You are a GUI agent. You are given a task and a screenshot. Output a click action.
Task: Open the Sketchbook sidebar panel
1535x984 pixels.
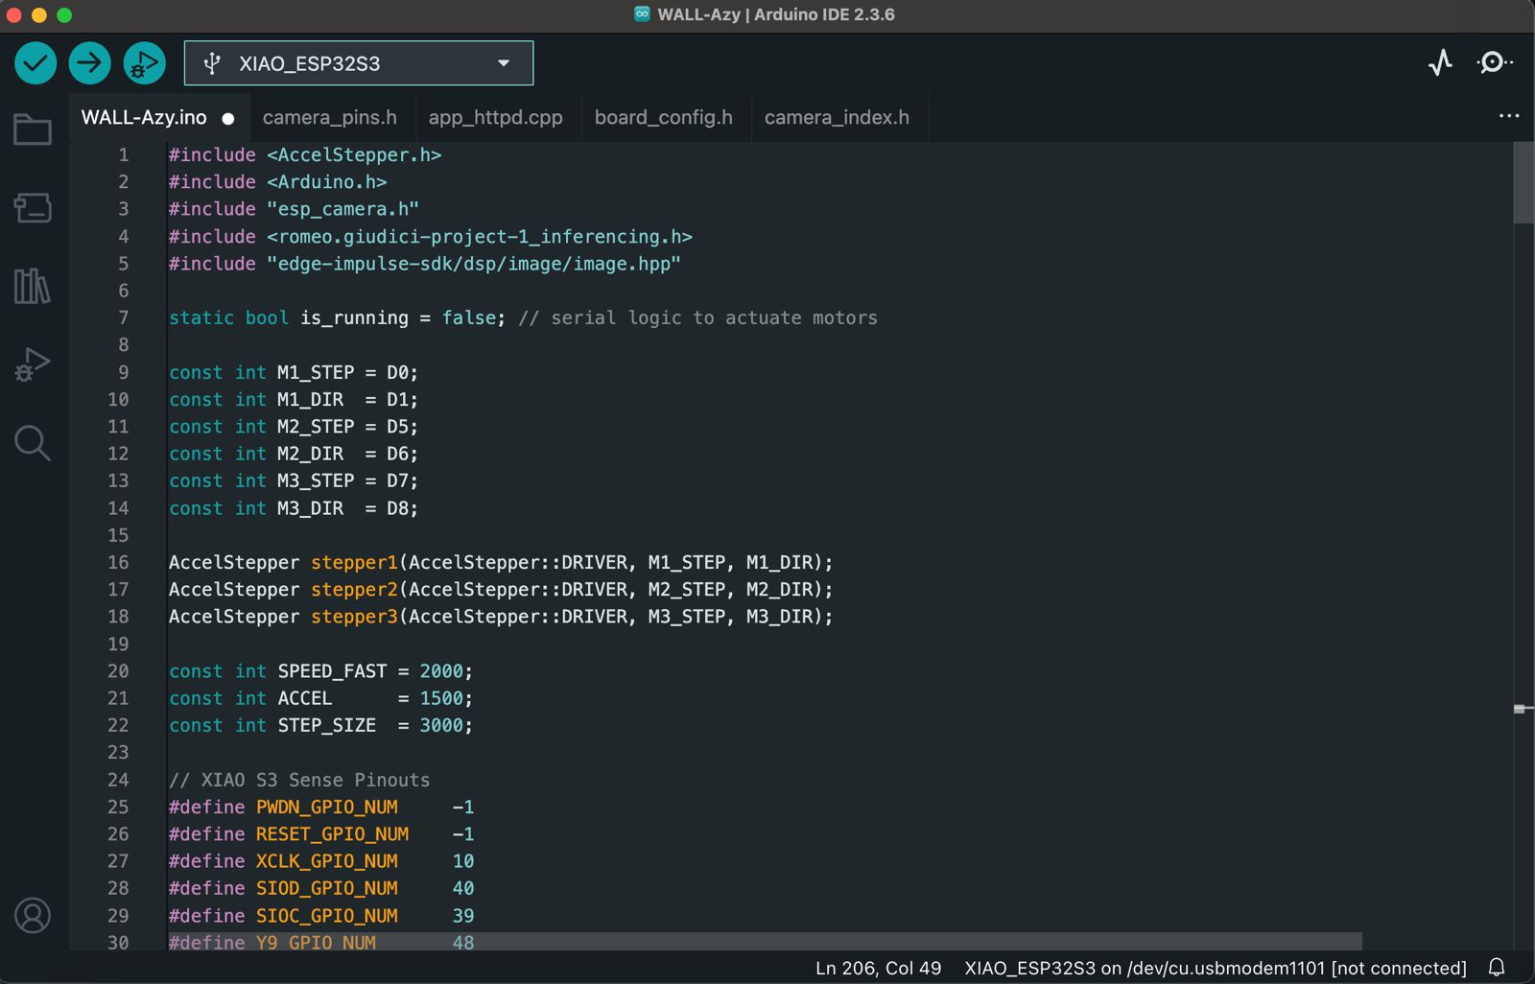click(x=32, y=129)
